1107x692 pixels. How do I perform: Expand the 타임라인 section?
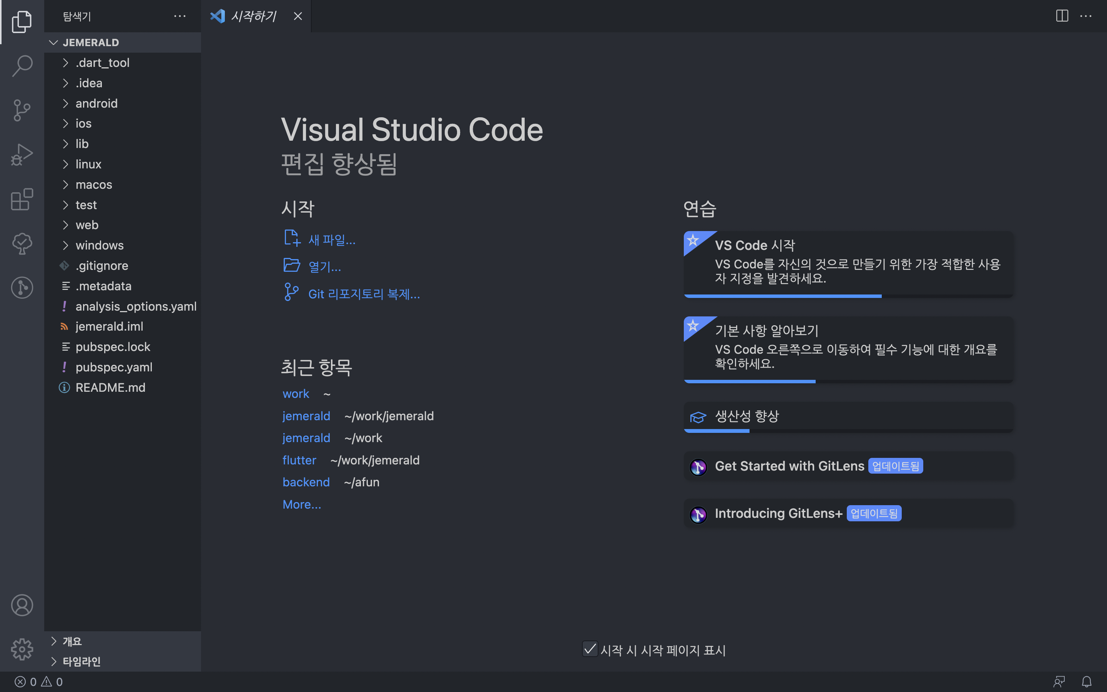click(x=81, y=661)
